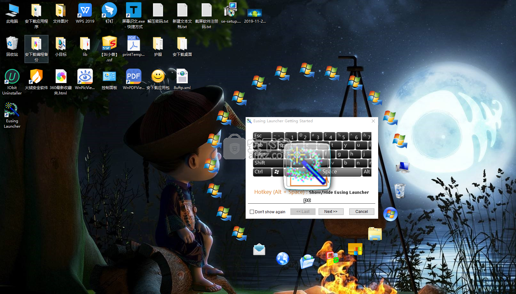Screen dimensions: 516x294
Task: Click the Esc key in keyboard picture
Action: 262,136
